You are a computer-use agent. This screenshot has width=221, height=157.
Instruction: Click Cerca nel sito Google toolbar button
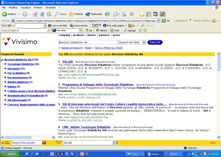79,25
